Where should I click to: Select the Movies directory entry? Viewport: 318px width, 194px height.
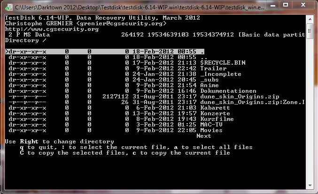(211, 130)
